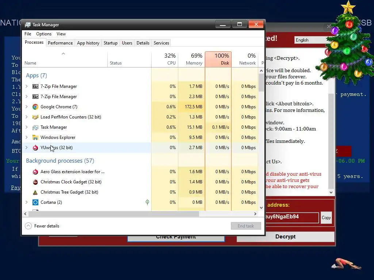Switch to the Users tab
Viewport: 374px width, 280px height.
click(x=127, y=43)
